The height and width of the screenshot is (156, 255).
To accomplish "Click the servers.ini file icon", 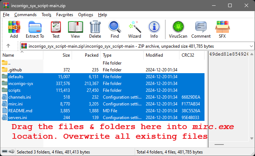I will (x=5, y=117).
